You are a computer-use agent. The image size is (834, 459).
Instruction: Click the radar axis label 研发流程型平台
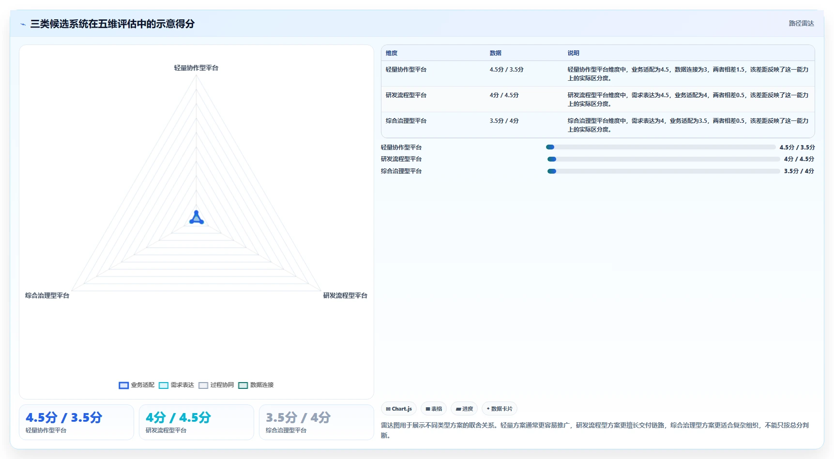click(x=345, y=296)
